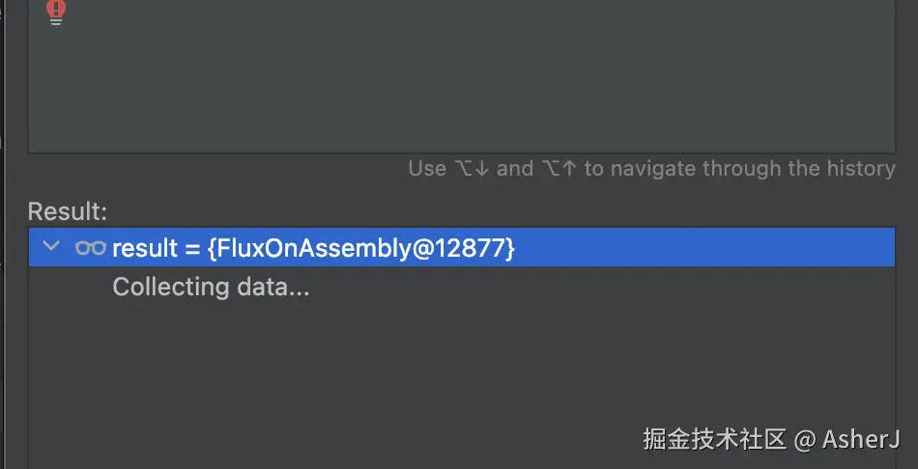Click the red error lightbulb icon
The image size is (918, 469).
(x=56, y=12)
